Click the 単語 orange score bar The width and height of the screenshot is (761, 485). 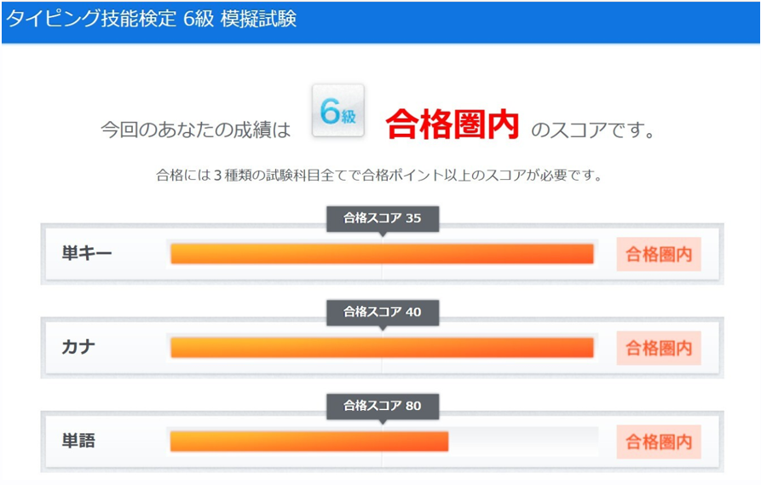(308, 442)
